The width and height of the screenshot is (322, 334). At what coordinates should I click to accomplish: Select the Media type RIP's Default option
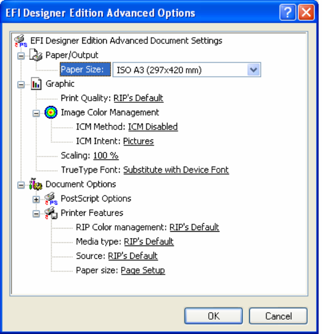pos(149,242)
